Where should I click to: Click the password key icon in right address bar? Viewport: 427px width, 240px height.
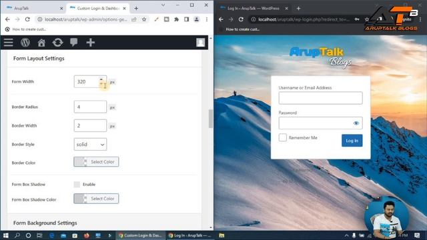pos(357,19)
